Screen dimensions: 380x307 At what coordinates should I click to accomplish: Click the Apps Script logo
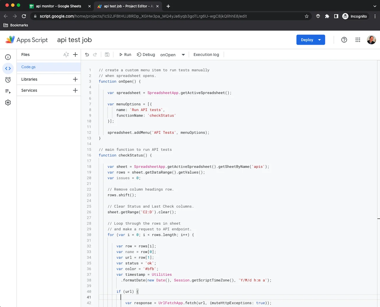pyautogui.click(x=27, y=40)
